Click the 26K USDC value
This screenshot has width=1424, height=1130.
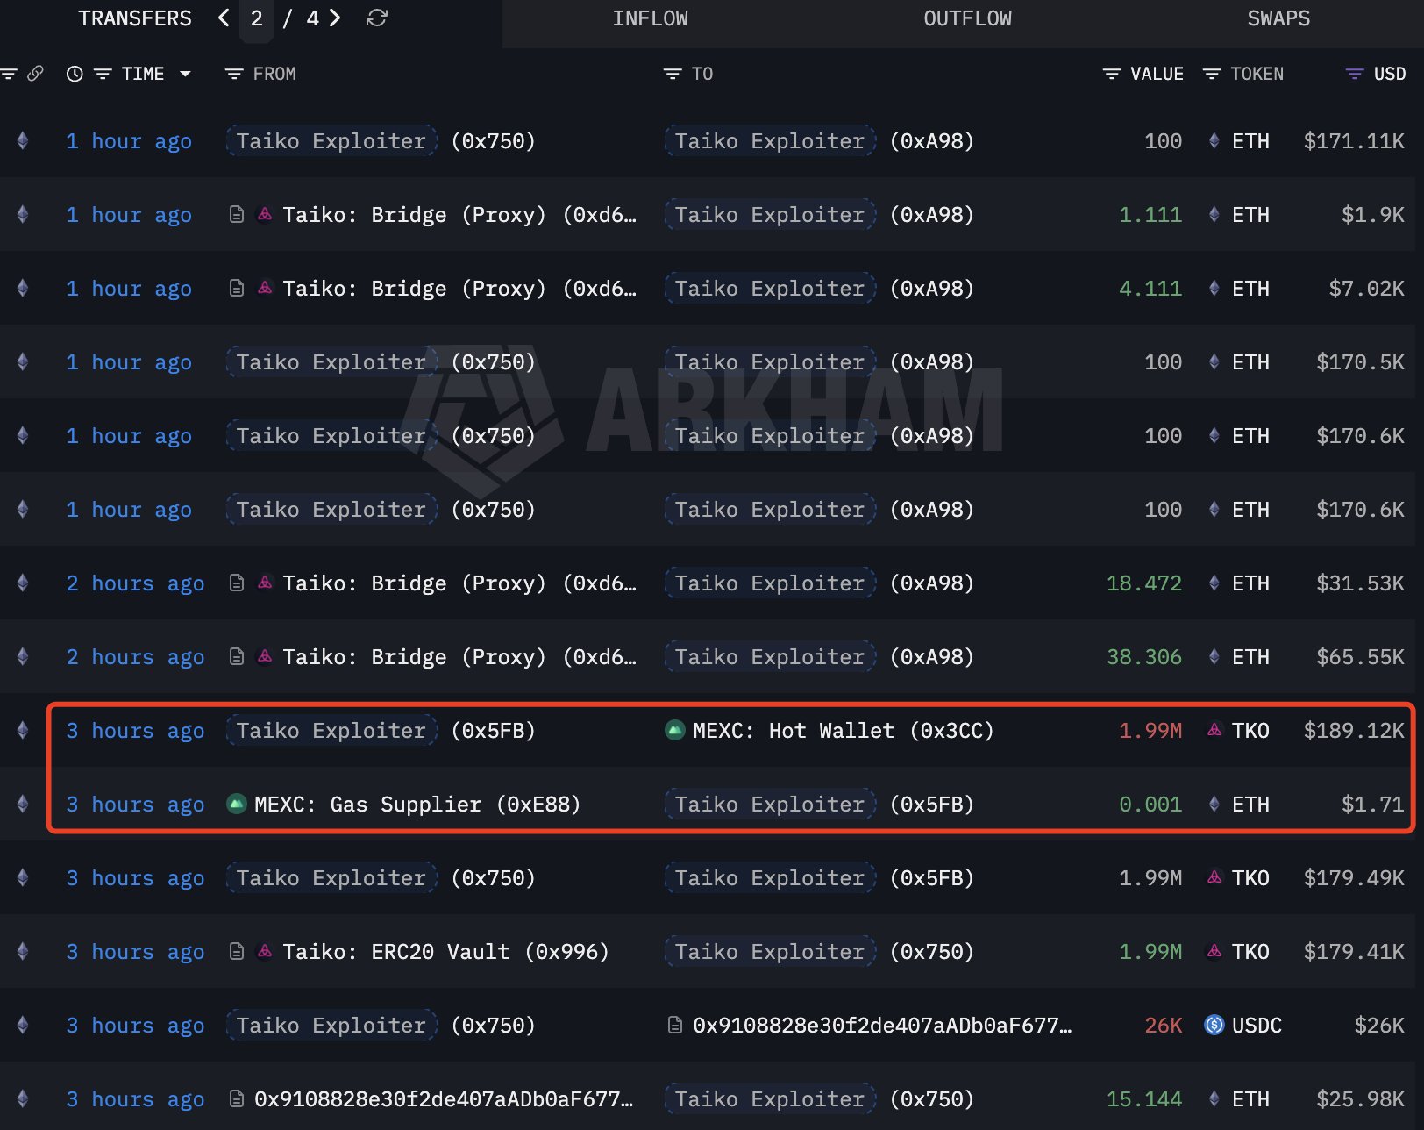coord(1163,1026)
